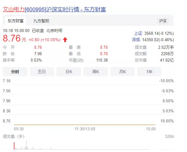Open the 深成 index link

(x=136, y=40)
